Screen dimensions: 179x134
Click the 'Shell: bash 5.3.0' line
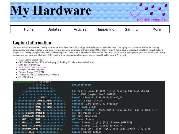point(84,107)
